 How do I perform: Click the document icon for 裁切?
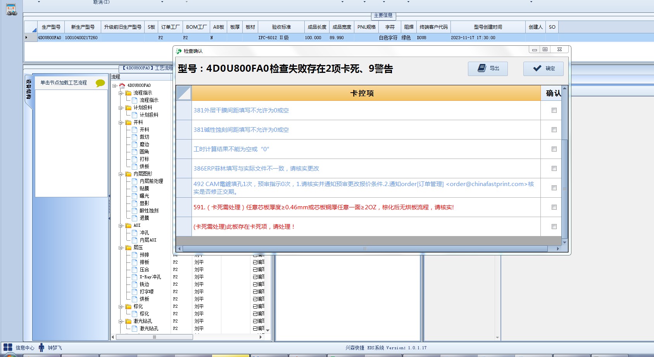tap(135, 137)
